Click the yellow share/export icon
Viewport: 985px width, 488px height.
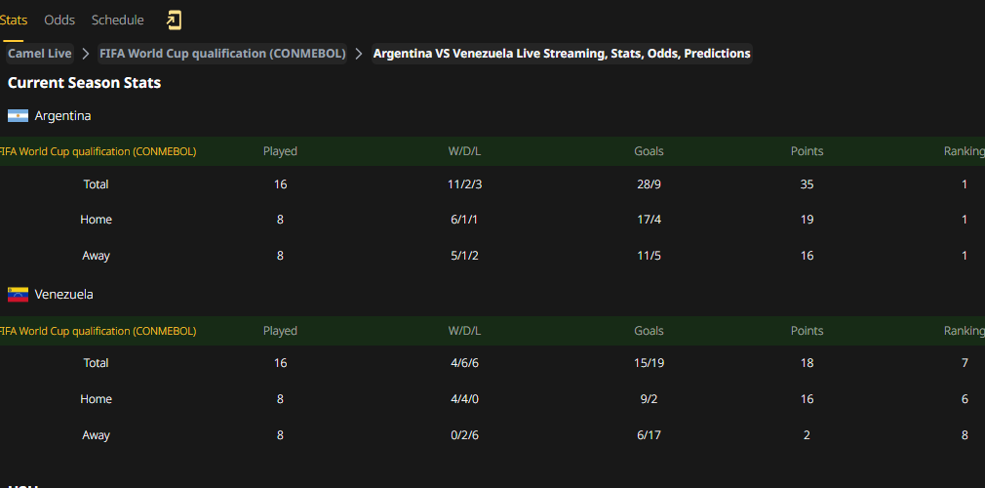(x=174, y=20)
